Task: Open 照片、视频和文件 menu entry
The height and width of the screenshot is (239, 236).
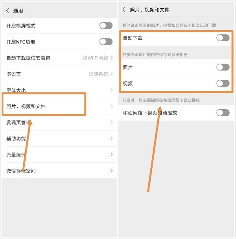Action: coord(59,106)
